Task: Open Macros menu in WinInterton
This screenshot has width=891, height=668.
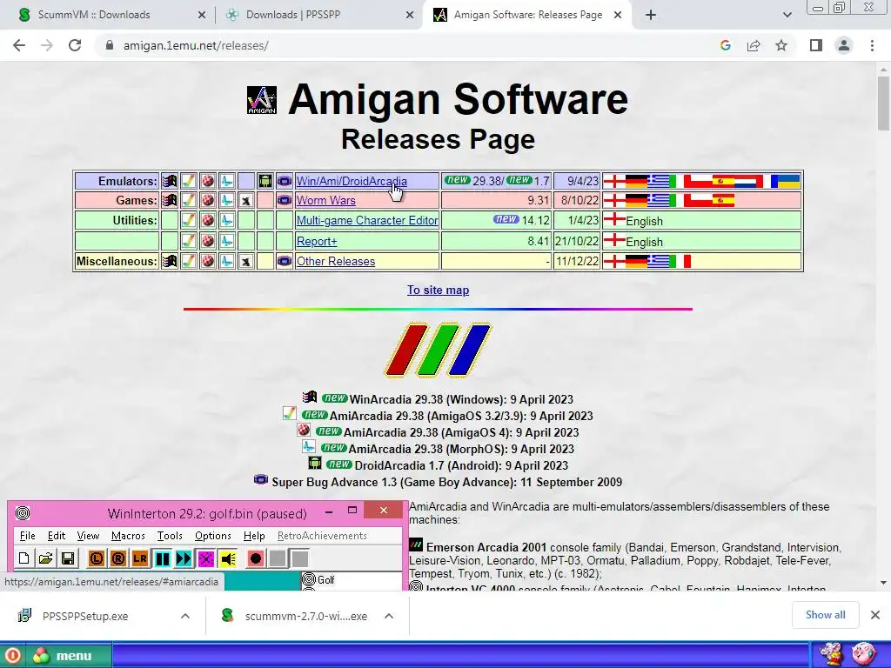Action: 128,536
